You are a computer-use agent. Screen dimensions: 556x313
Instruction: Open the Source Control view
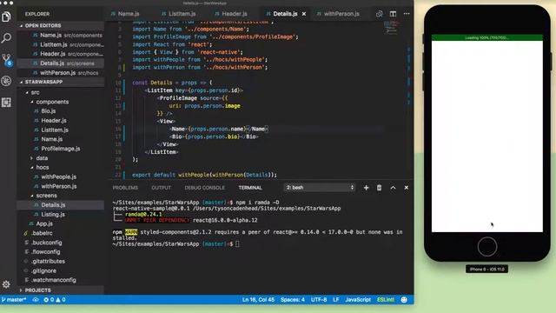coord(7,60)
